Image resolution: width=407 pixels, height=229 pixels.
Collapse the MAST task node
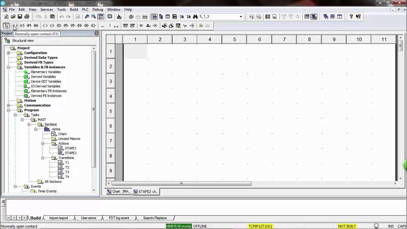click(22, 120)
